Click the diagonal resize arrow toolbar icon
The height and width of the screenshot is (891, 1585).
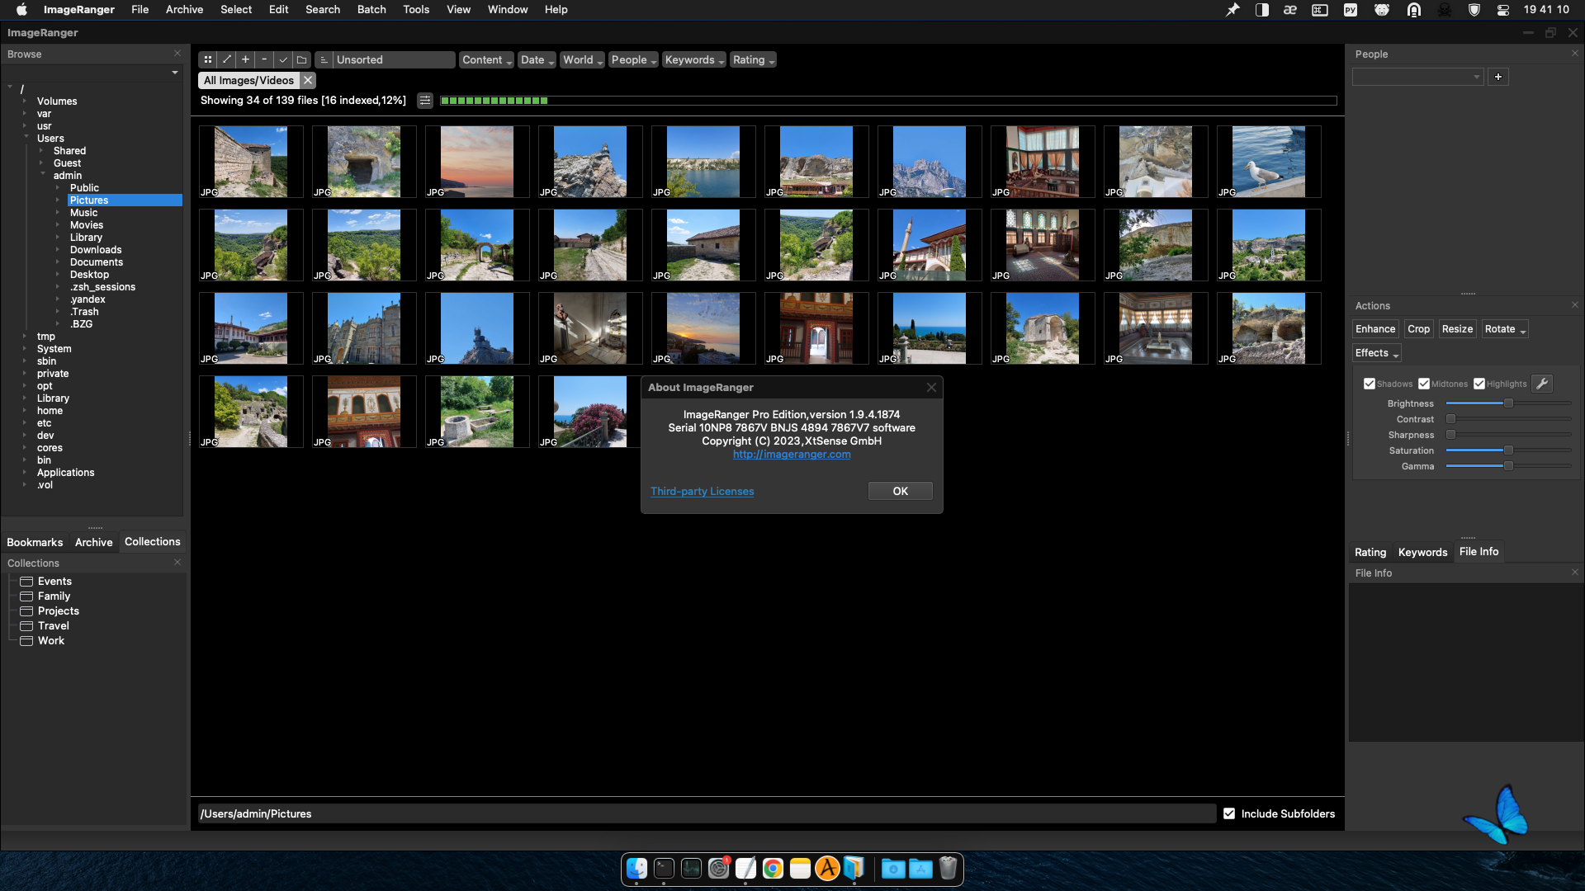point(227,59)
